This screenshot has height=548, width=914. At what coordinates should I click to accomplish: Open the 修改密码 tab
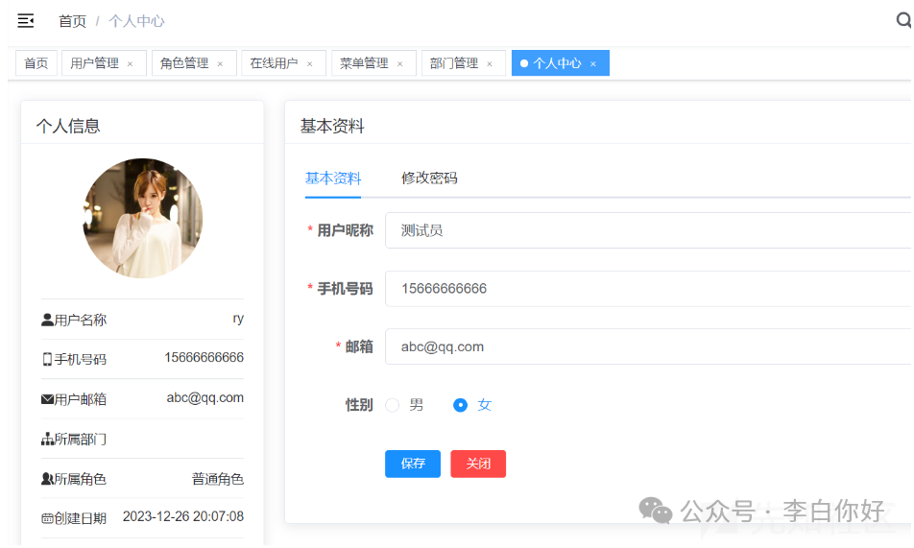(x=429, y=179)
